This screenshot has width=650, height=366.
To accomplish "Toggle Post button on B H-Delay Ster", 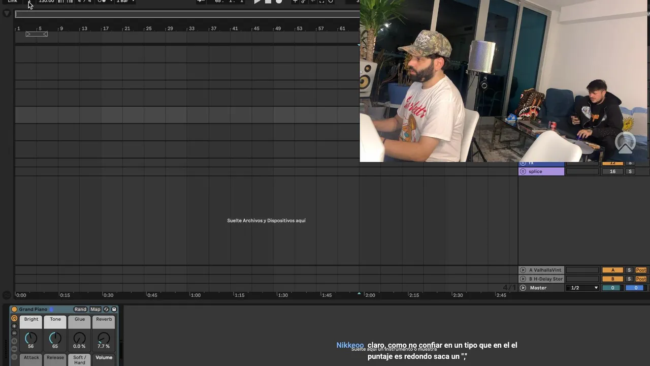I will pos(641,279).
